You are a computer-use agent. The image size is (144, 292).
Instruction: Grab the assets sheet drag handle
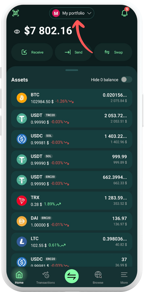(x=72, y=70)
